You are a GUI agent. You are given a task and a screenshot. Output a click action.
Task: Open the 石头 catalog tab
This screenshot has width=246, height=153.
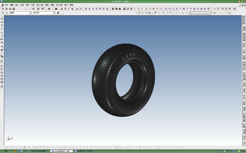tap(244, 137)
